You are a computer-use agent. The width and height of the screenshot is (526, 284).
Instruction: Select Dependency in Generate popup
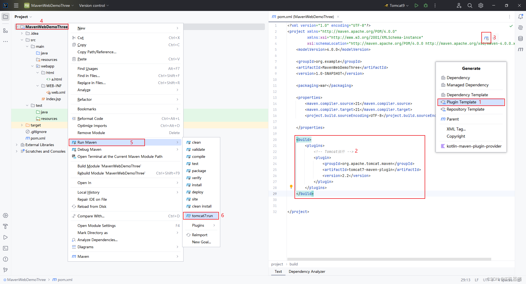471,78
